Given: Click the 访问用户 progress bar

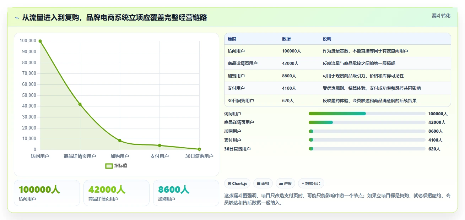Looking at the screenshot, I should [x=367, y=114].
